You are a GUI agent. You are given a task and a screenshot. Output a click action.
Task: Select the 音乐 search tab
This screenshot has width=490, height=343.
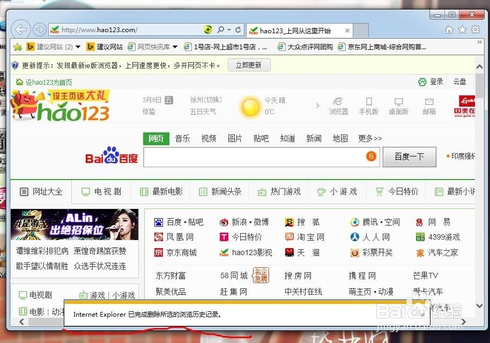(182, 138)
